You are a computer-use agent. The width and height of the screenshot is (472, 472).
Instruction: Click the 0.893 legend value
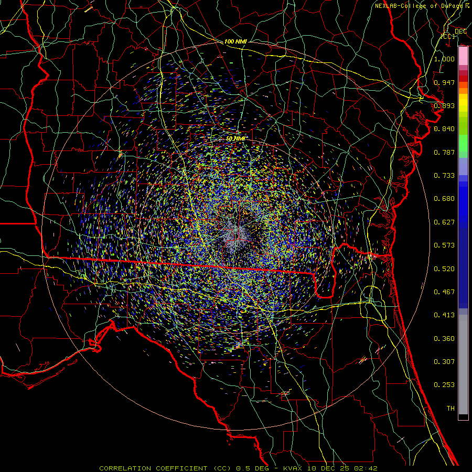coord(444,105)
